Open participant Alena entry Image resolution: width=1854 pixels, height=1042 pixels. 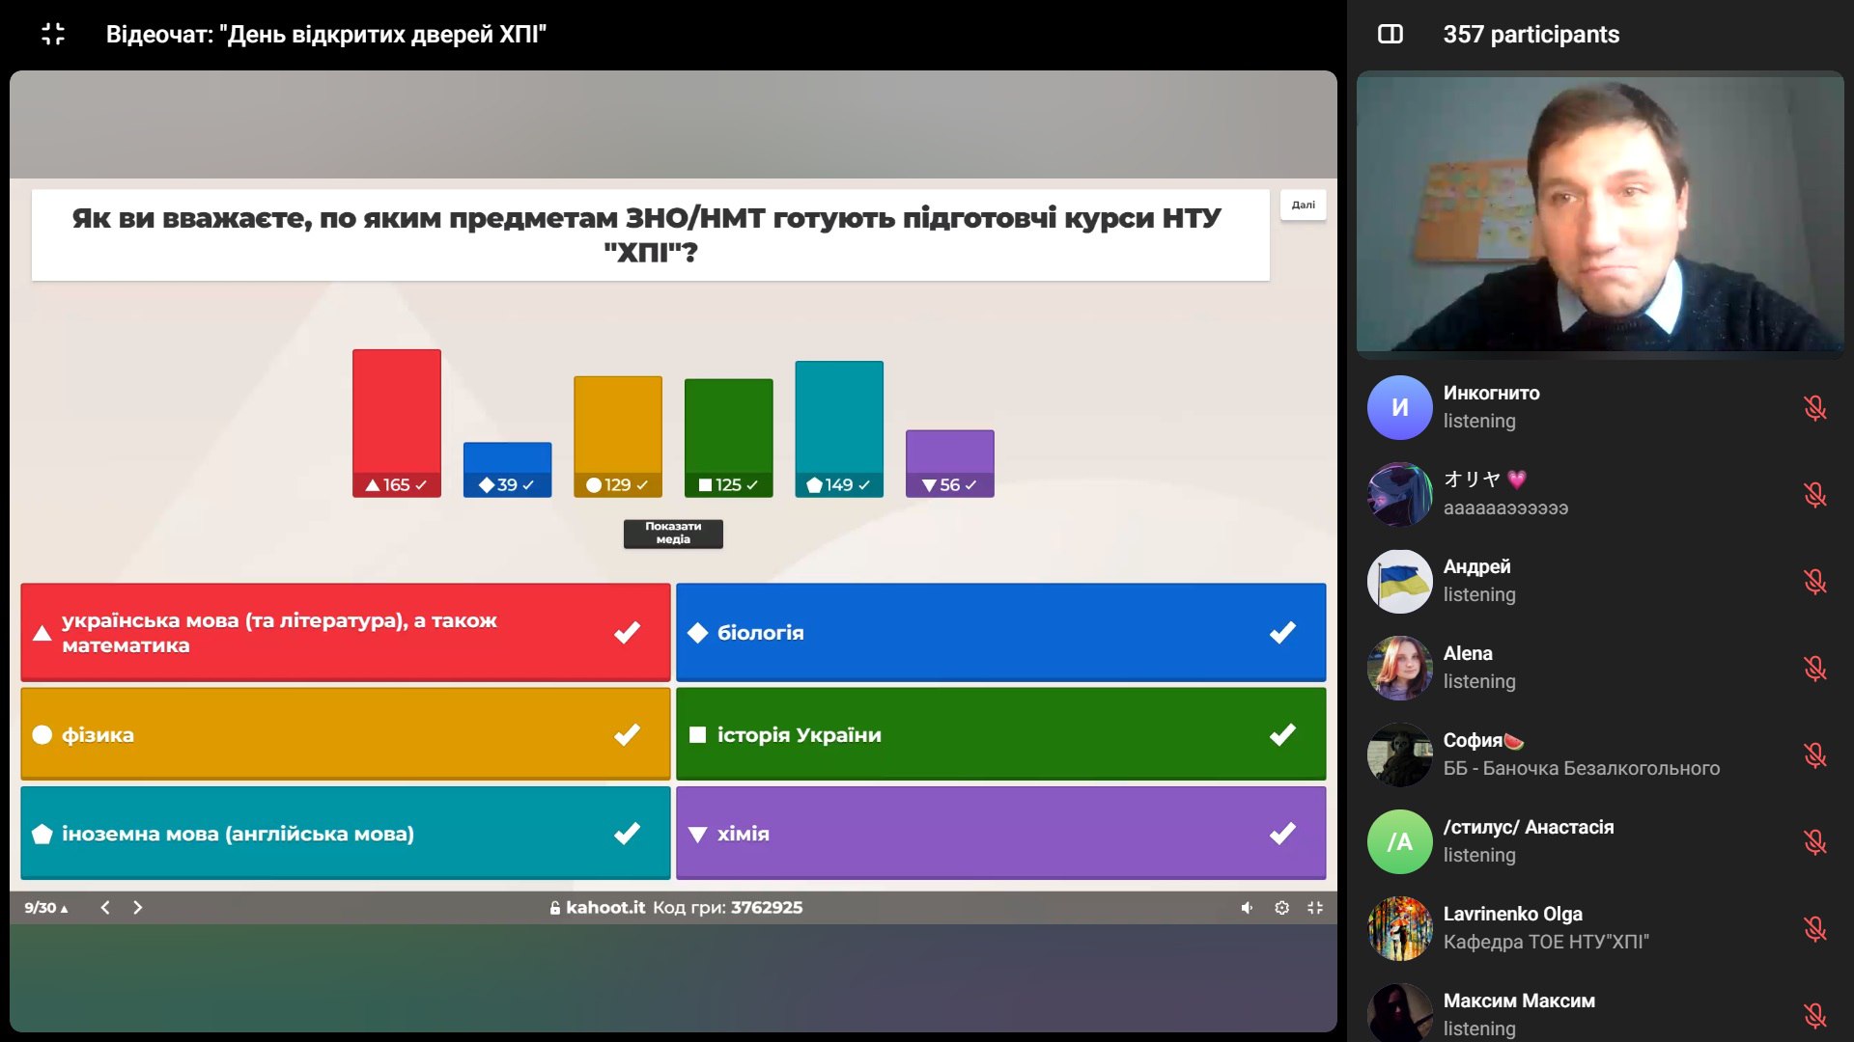coord(1600,668)
